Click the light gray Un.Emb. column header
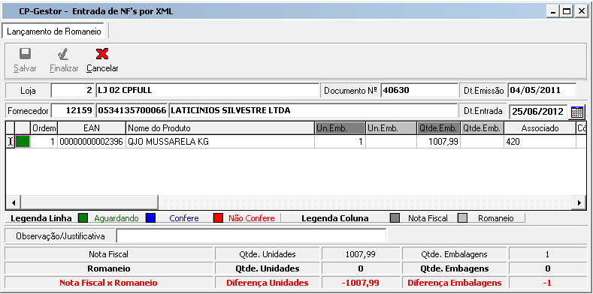 (x=391, y=128)
